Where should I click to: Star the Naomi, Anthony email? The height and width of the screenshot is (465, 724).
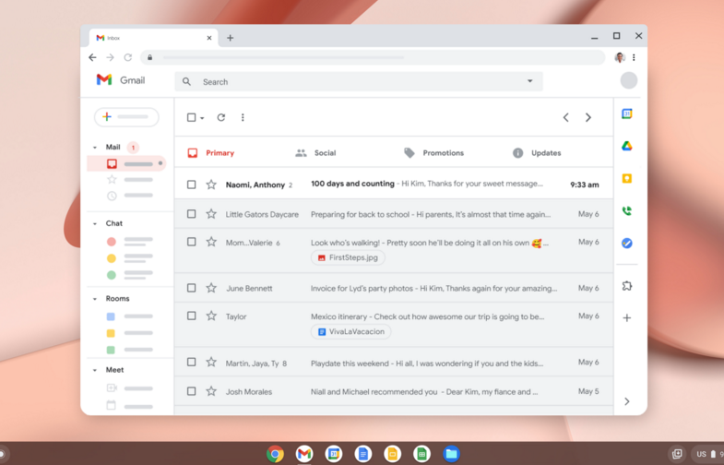pyautogui.click(x=211, y=185)
